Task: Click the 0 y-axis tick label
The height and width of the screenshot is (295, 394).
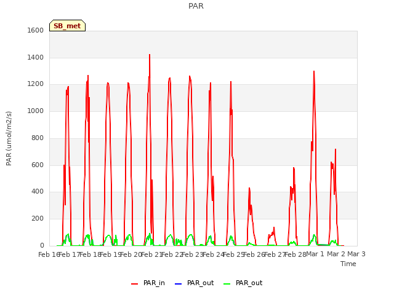Action: (42, 245)
